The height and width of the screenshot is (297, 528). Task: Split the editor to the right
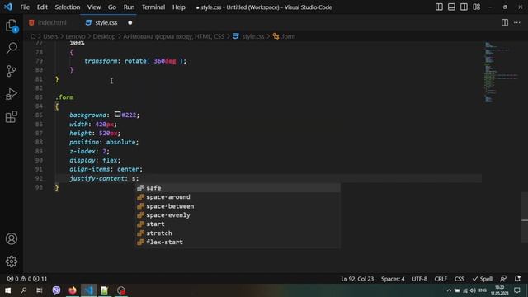[x=504, y=22]
